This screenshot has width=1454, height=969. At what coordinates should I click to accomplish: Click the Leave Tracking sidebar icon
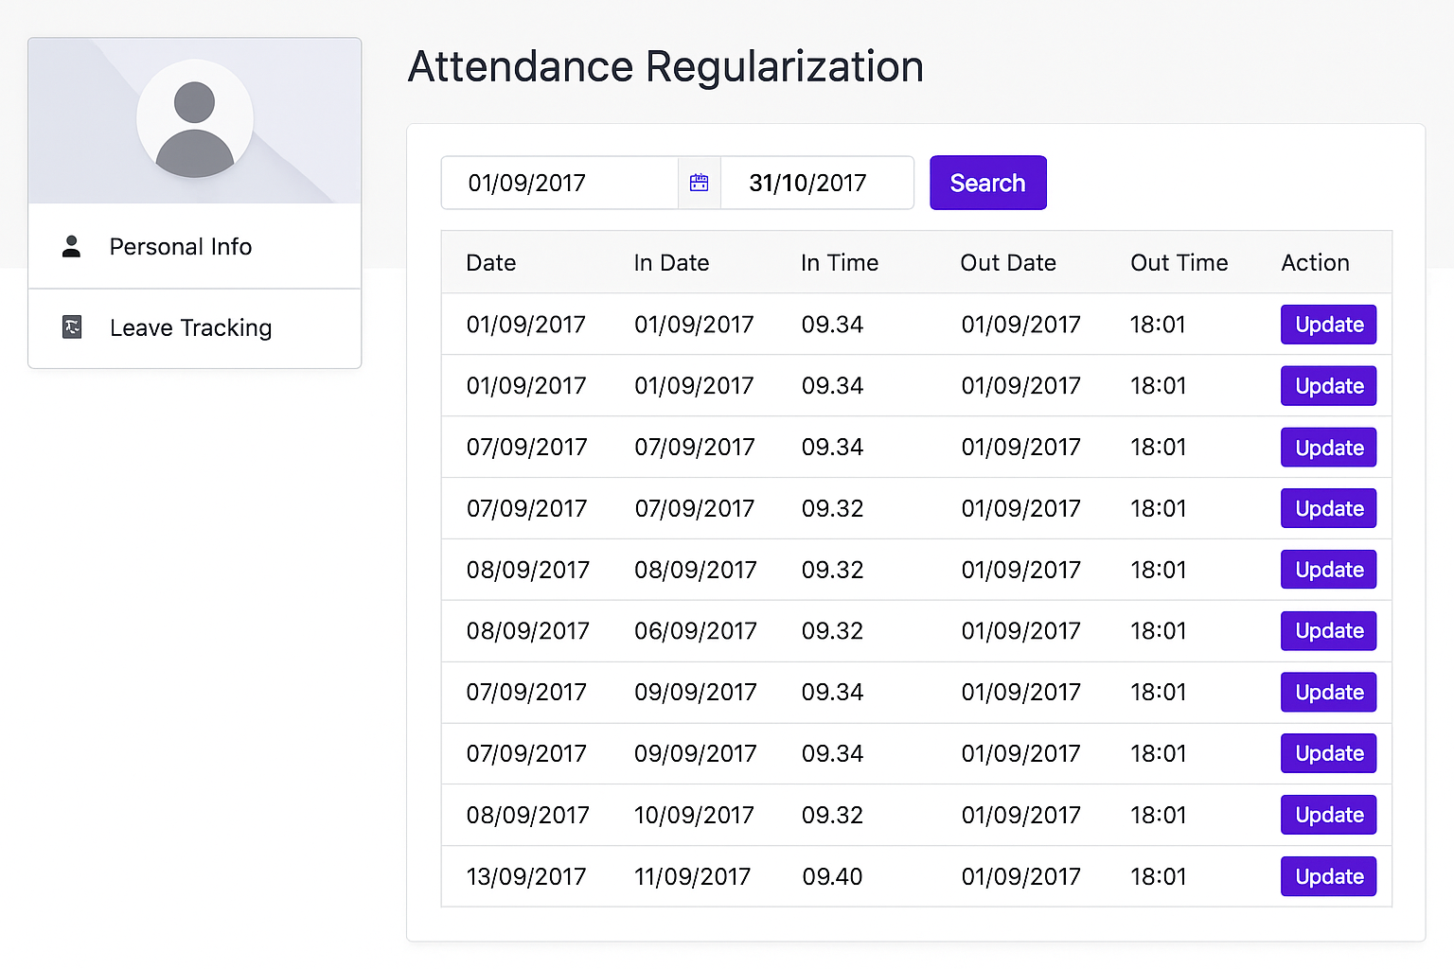tap(72, 327)
